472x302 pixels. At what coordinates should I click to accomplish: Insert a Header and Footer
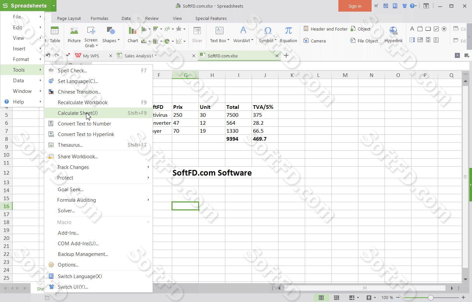[326, 29]
